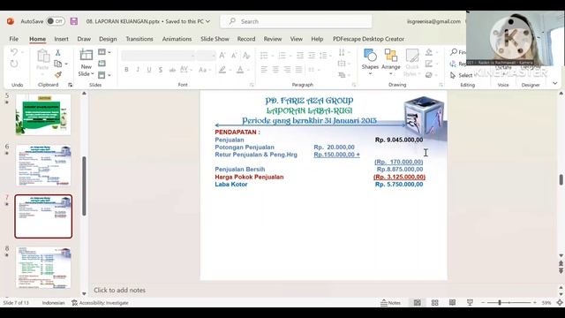Viewport: 565px width, 318px height.
Task: Justify text in Paragraph group
Action: tap(298, 69)
